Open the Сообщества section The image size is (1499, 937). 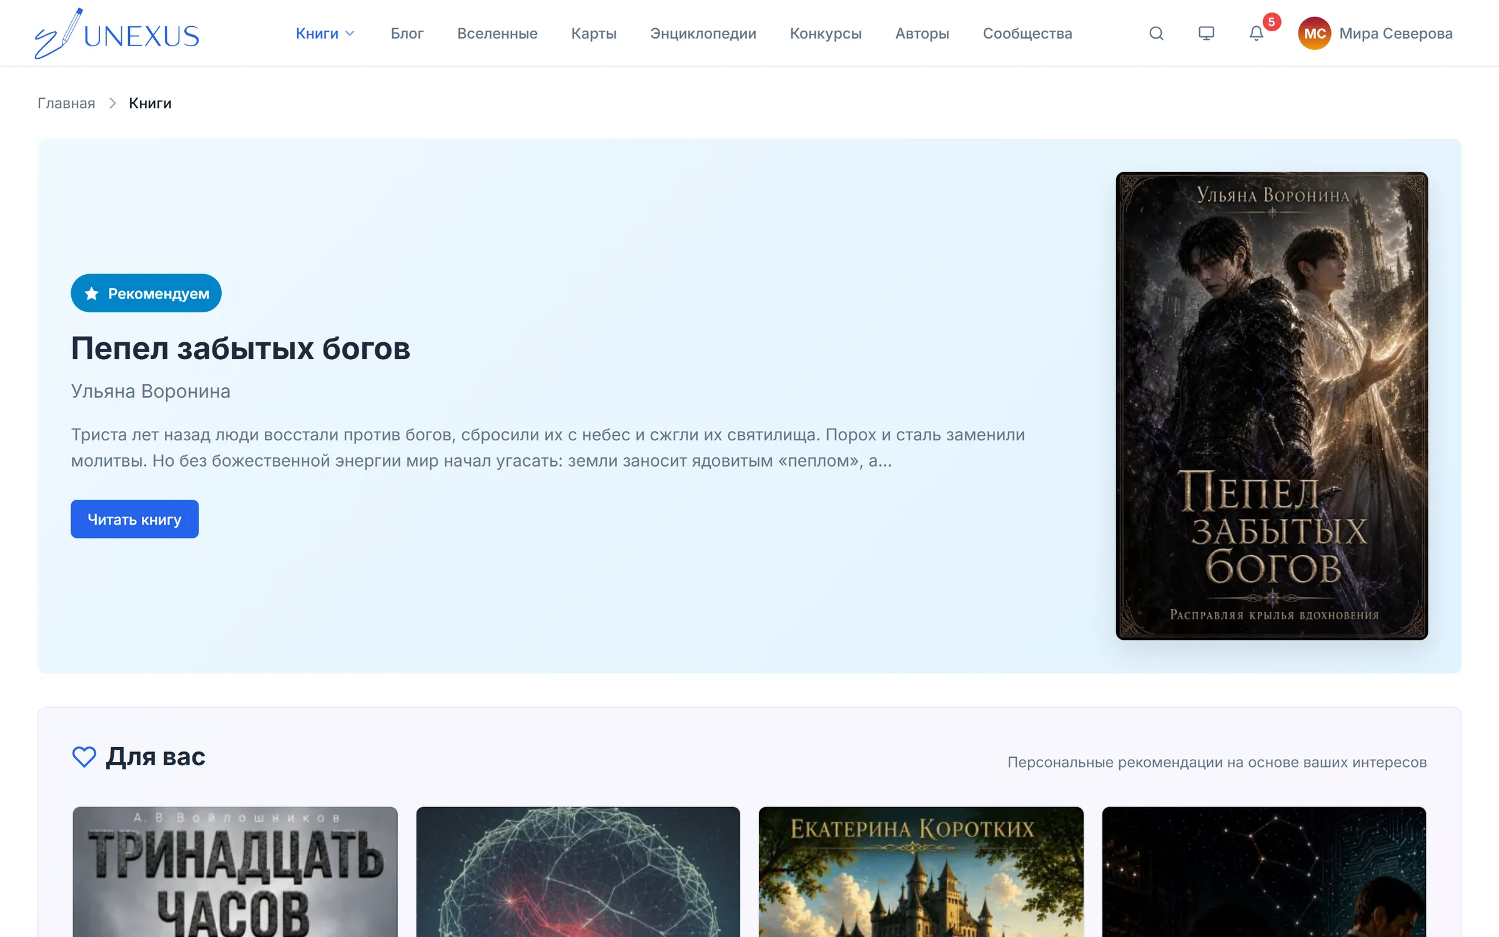pyautogui.click(x=1027, y=33)
